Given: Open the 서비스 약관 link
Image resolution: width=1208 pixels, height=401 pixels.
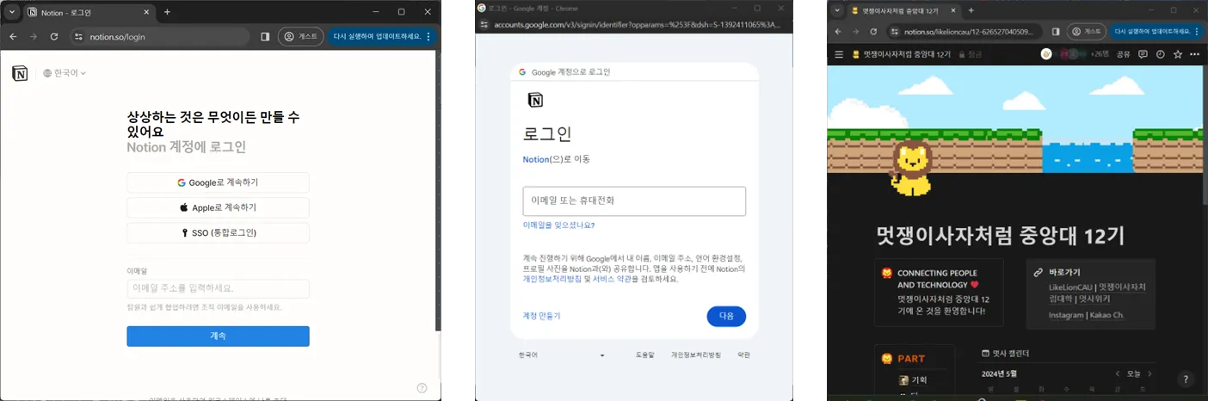Looking at the screenshot, I should (x=613, y=279).
